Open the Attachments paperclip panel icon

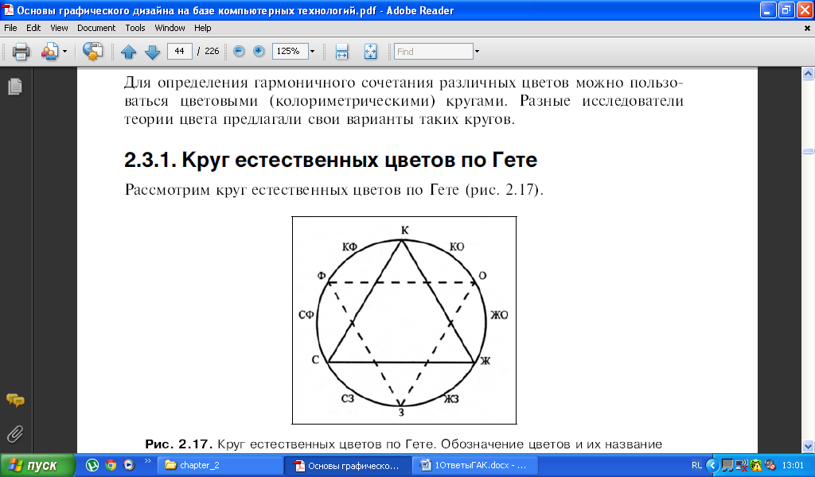[x=15, y=434]
